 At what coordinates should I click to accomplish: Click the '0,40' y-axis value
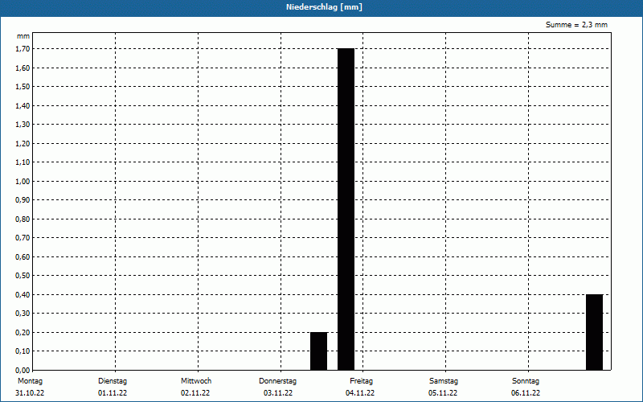pyautogui.click(x=23, y=294)
